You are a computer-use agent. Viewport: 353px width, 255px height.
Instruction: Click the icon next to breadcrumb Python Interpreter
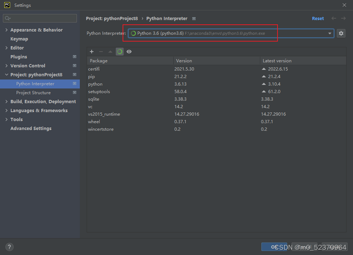(194, 19)
